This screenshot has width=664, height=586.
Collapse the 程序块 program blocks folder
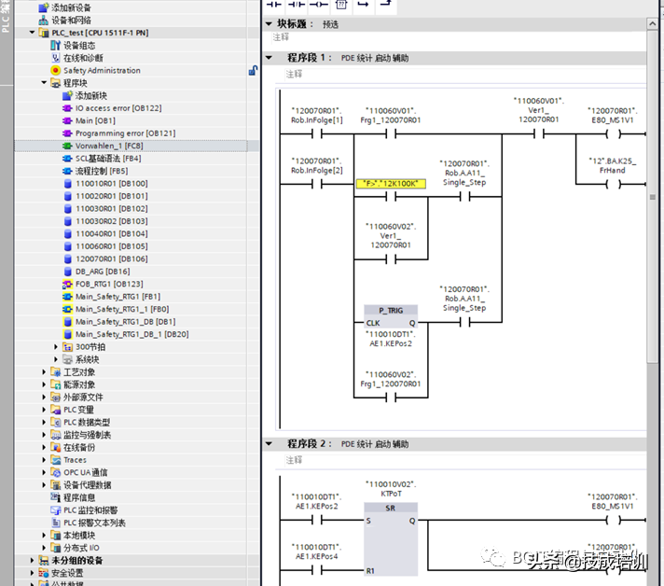[44, 83]
